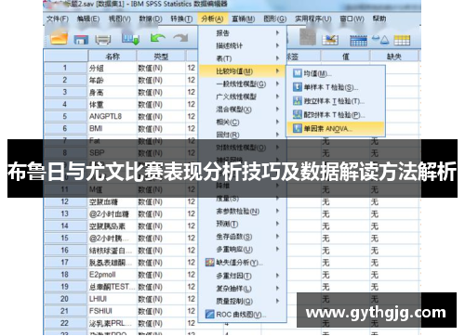Click the Recall recent dialogs icon

(130, 39)
